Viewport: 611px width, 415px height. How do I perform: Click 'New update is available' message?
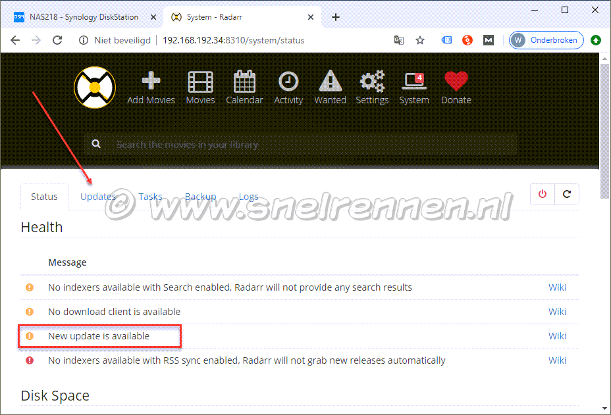(x=99, y=336)
